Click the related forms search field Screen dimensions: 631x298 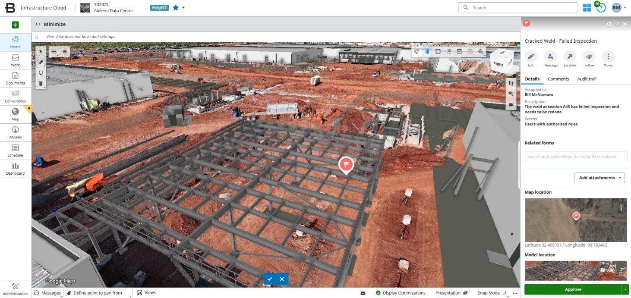[576, 157]
